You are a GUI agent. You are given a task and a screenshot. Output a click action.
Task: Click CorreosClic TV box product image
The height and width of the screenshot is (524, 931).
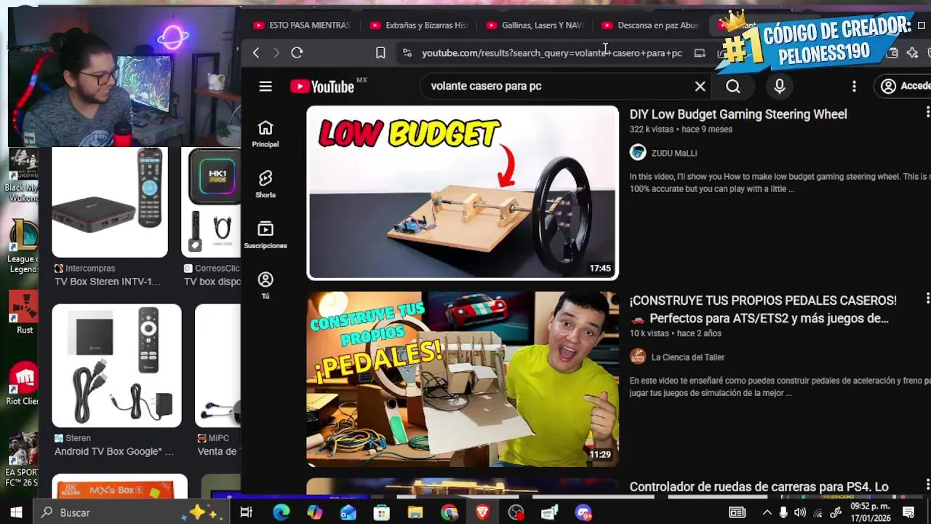(211, 202)
